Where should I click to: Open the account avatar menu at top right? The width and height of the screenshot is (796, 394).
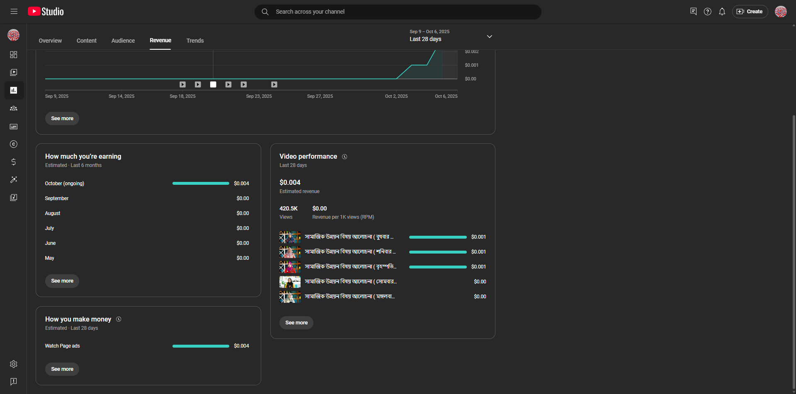tap(781, 12)
